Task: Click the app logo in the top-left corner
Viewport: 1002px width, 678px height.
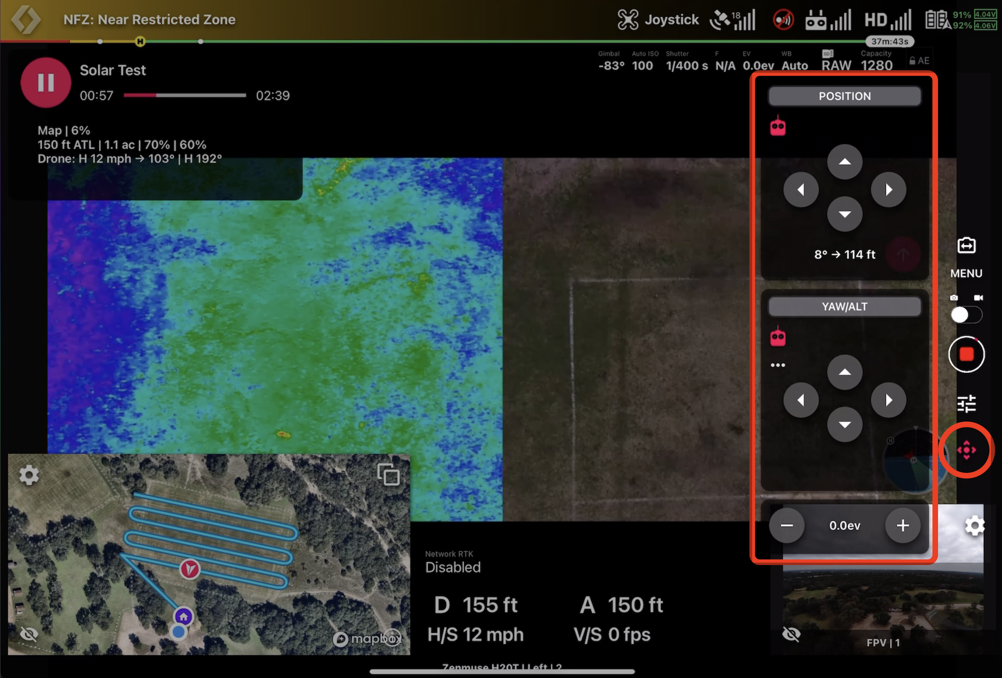Action: coord(26,19)
